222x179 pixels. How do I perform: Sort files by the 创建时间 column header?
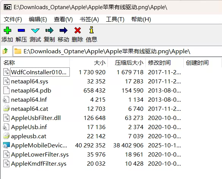[203, 62]
